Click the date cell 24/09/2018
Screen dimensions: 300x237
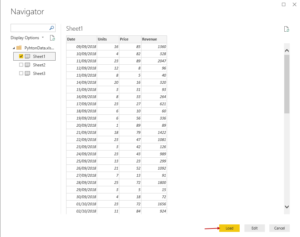pos(82,154)
